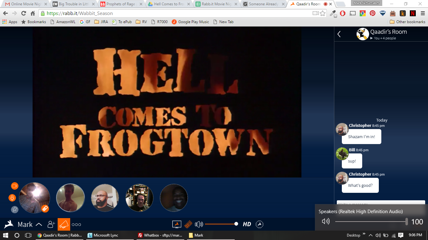Switch to Online Movie Night Gmail tab
Image resolution: width=428 pixels, height=240 pixels.
click(x=26, y=4)
